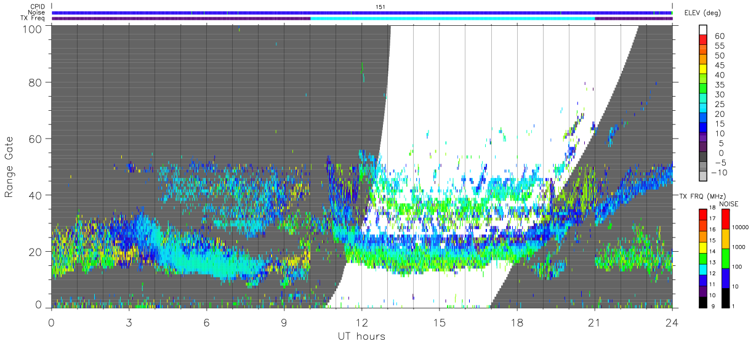Viewport: 756px width, 349px height.
Task: Click UT hours tick label 24
Action: click(x=672, y=322)
